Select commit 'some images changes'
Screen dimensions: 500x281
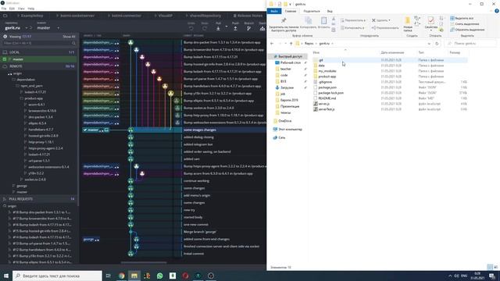point(200,130)
